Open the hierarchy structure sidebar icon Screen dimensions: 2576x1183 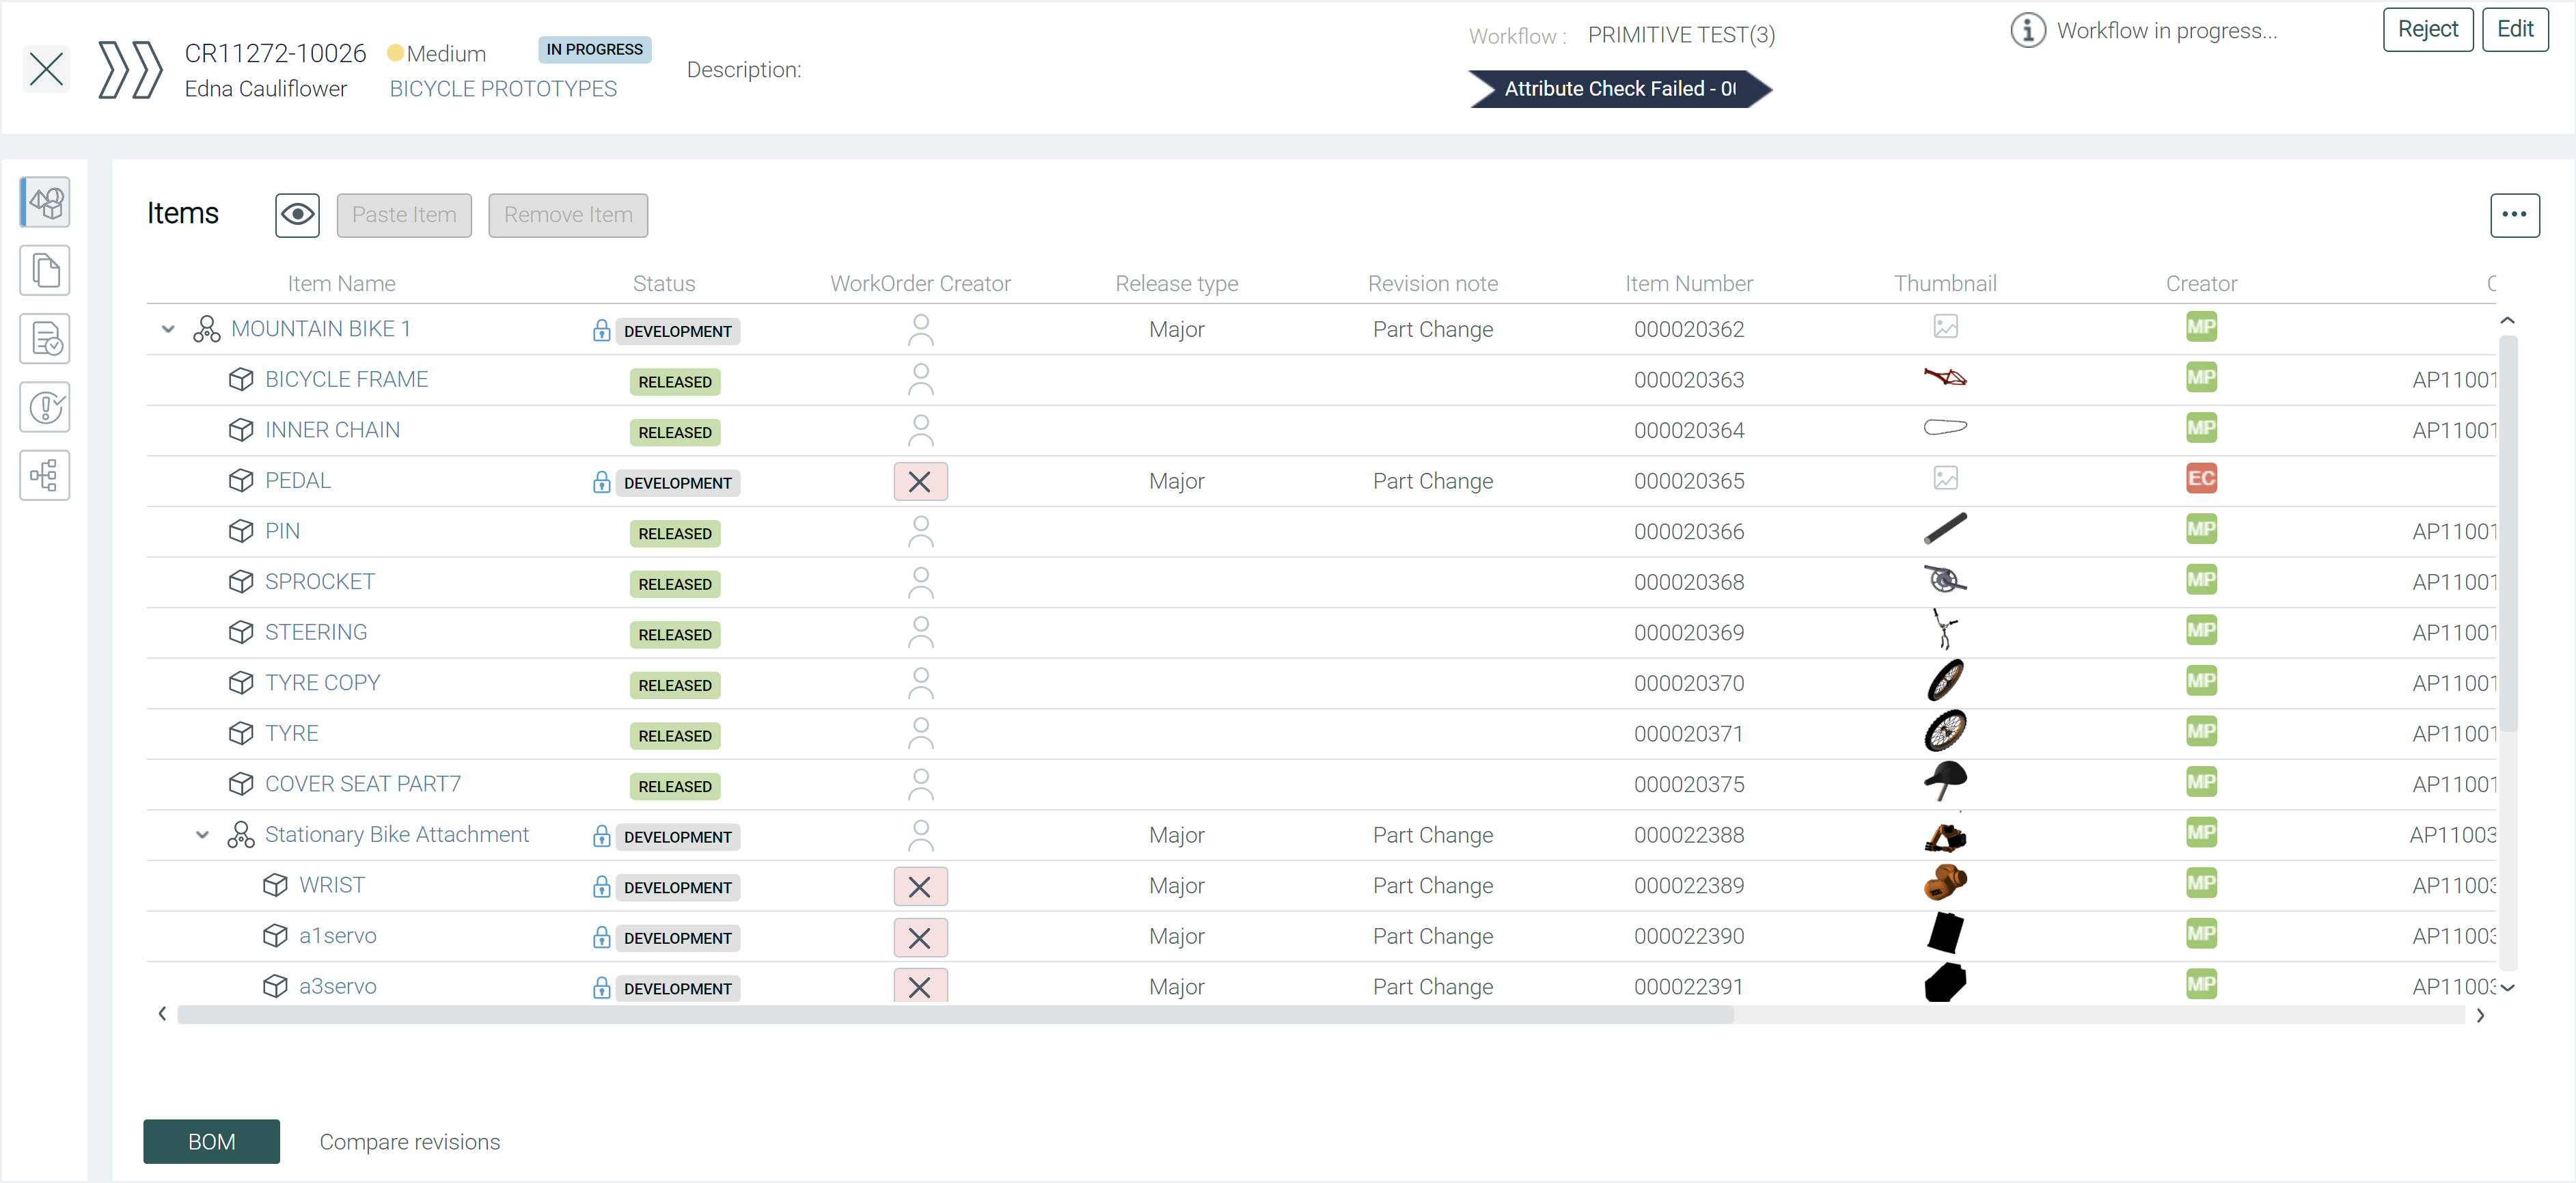45,475
